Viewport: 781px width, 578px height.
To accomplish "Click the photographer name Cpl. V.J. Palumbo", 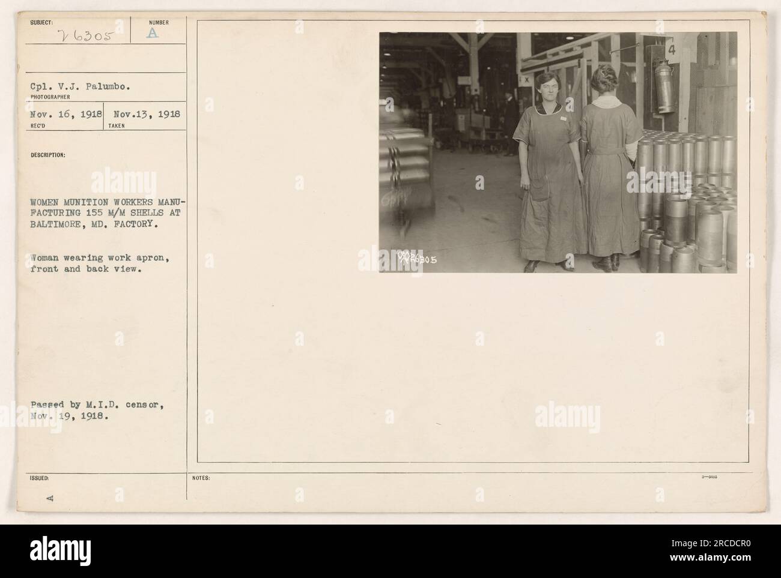I will coord(79,86).
